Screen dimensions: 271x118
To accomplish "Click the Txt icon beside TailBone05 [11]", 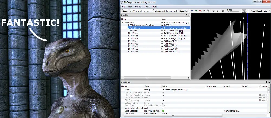I will point(162,52).
